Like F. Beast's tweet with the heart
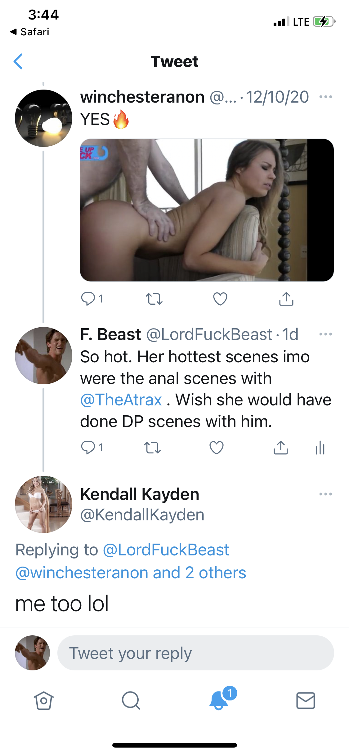349x755 pixels. (217, 448)
